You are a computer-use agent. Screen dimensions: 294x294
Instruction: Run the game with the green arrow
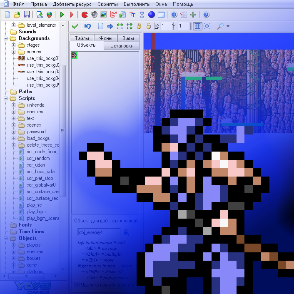click(62, 15)
